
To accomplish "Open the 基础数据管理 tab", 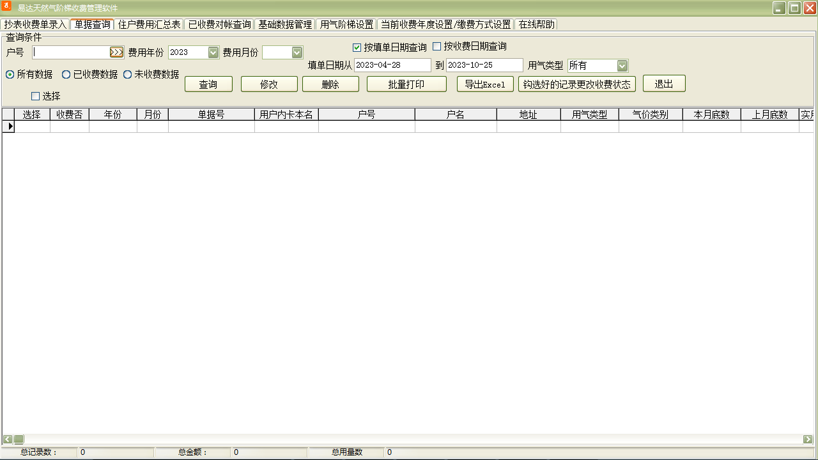I will point(285,24).
